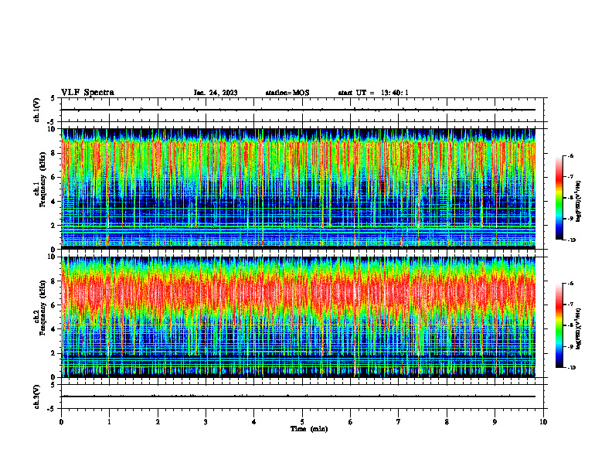Click the time axis tick label "7"
This screenshot has width=612, height=473.
399,422
